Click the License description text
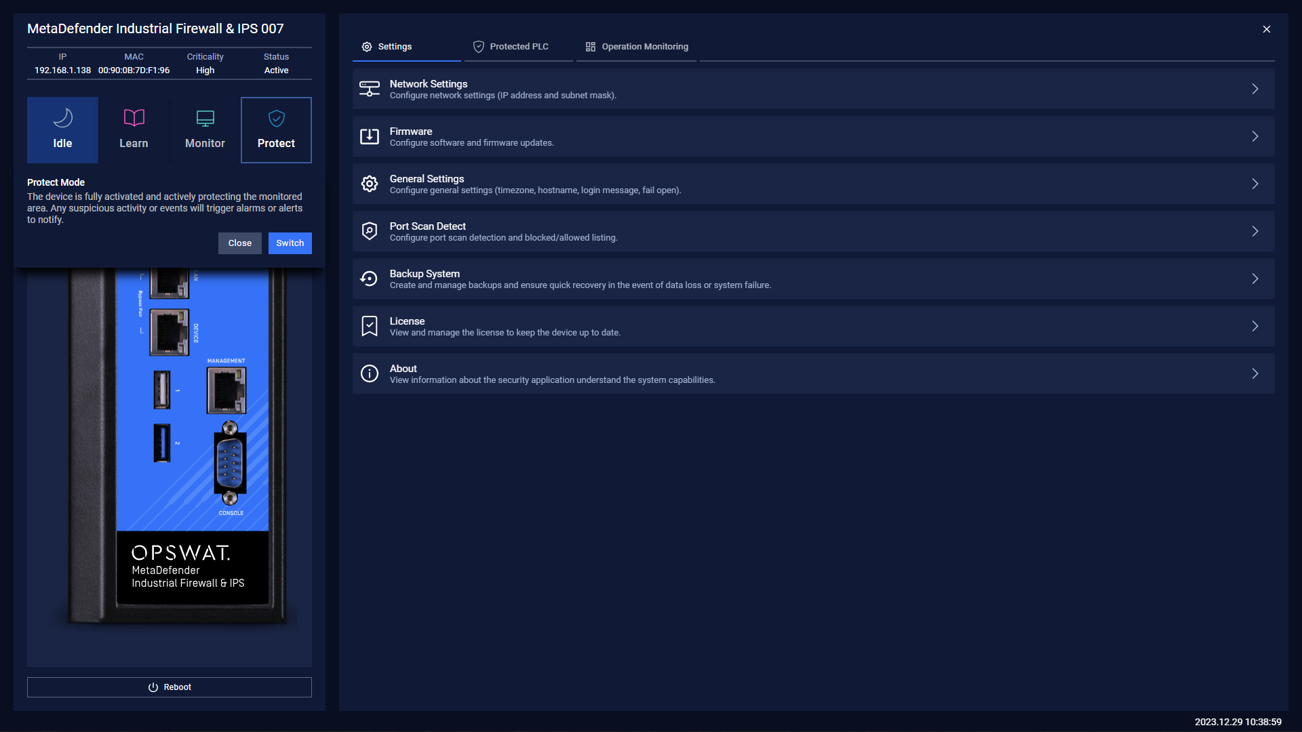This screenshot has height=732, width=1302. point(505,333)
